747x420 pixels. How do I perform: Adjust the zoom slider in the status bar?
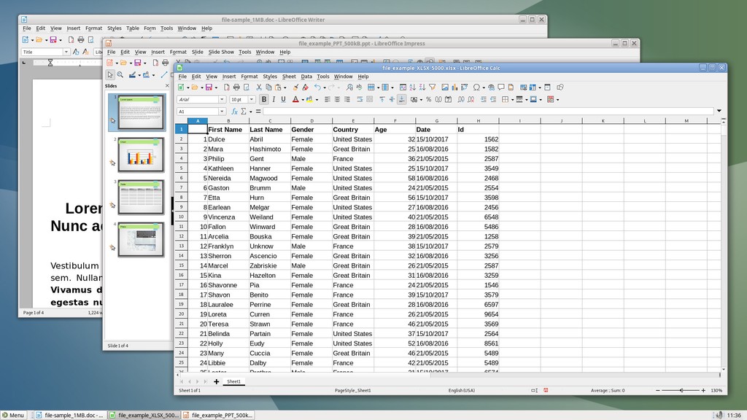(x=681, y=390)
